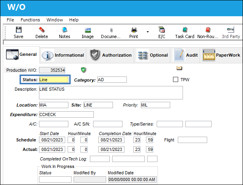Click the Work In Progress Modified Date field
This screenshot has width=243, height=185.
click(x=132, y=179)
